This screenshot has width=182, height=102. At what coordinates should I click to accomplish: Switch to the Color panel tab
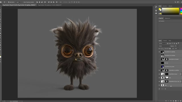tap(160, 6)
